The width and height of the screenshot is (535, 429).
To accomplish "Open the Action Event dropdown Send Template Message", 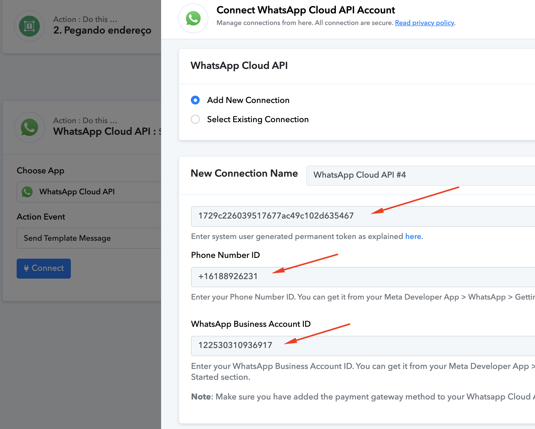I will 89,238.
